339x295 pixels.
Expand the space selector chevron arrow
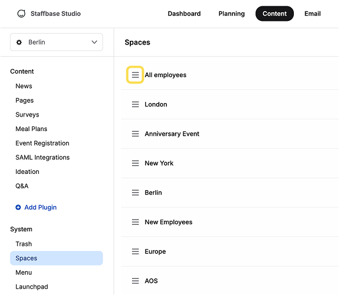94,42
